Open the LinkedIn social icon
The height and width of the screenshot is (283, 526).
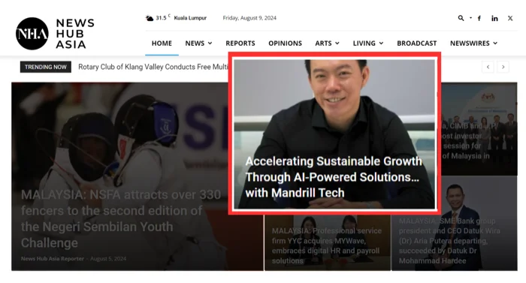(x=494, y=19)
